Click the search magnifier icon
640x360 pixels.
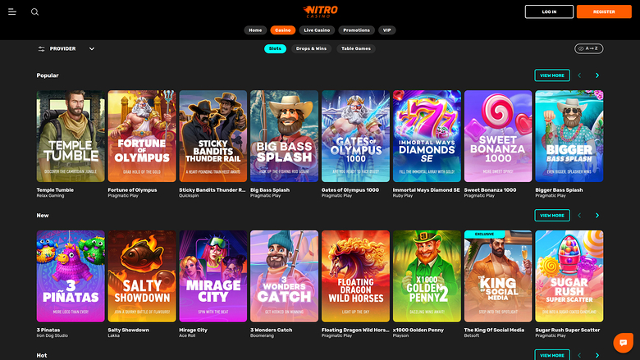coord(34,11)
